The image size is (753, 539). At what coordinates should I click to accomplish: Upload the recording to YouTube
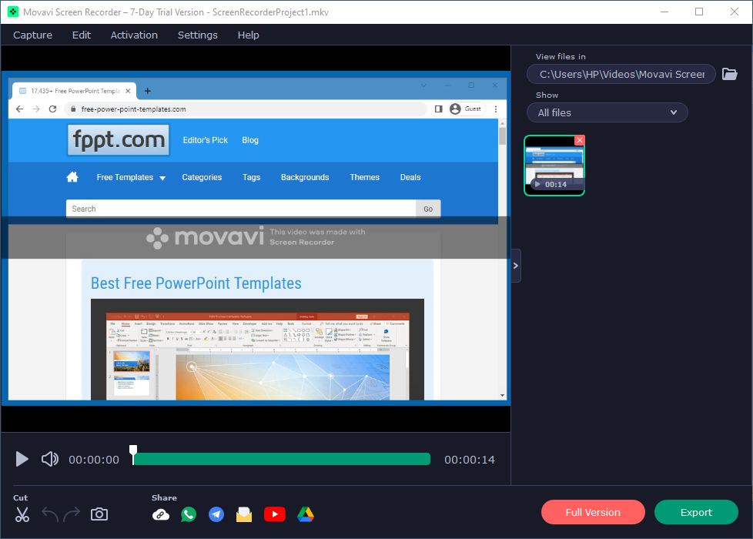pos(275,514)
